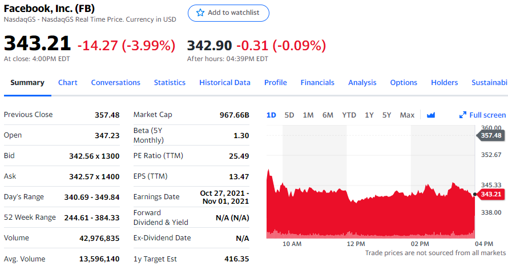Click the PE ratio value 25.49
This screenshot has width=508, height=266.
pyautogui.click(x=239, y=156)
